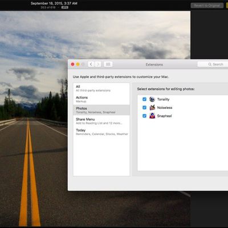Click the Tonality extension name
This screenshot has width=228, height=228.
coord(163,99)
